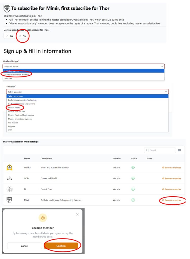Screen dimensions: 190x259
Task: Click the green active checkmark for Waldur
Action: tap(133, 167)
